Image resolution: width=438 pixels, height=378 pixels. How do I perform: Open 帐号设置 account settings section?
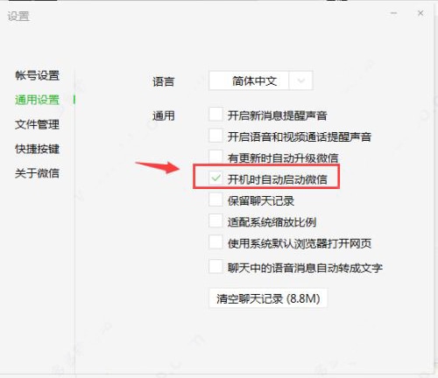tap(38, 75)
